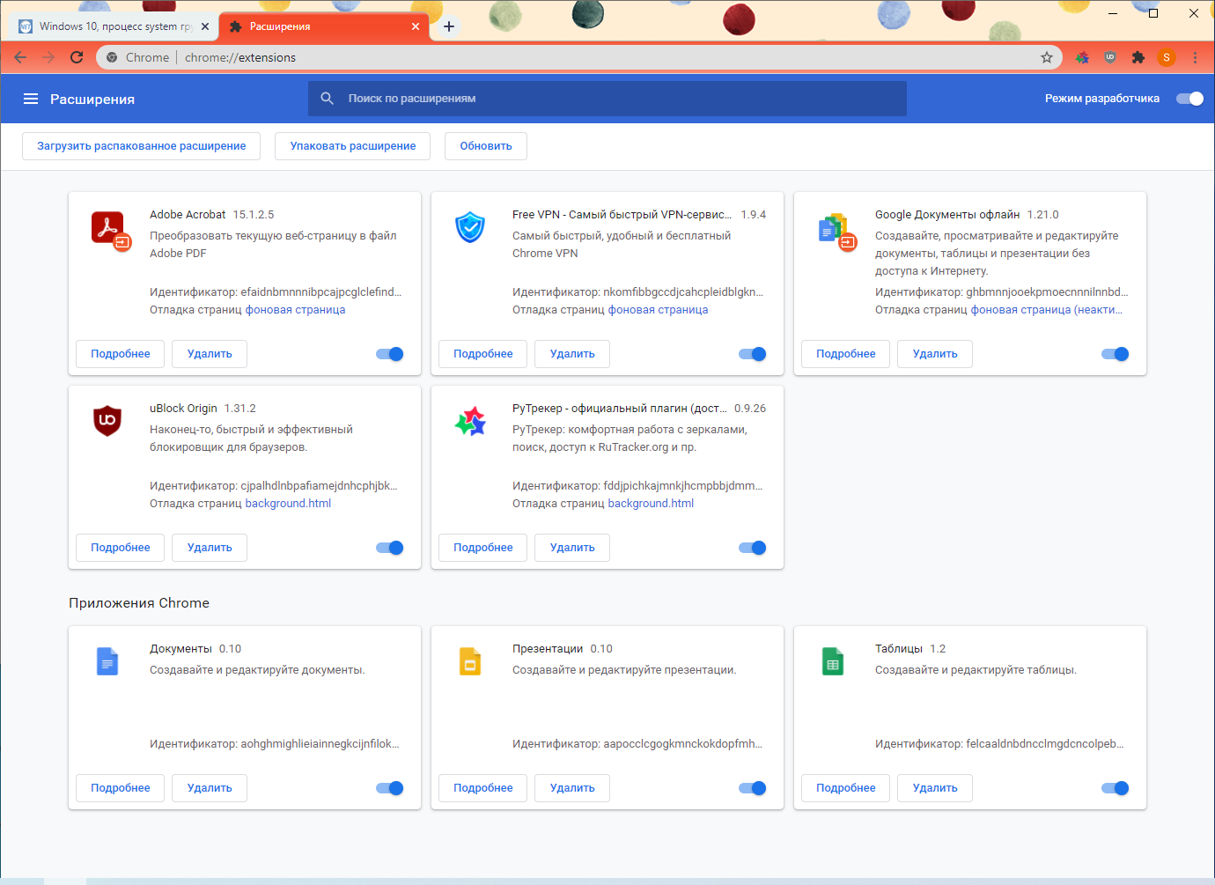1215x885 pixels.
Task: Click the uBlock Origin toolbar icon
Action: (x=1110, y=57)
